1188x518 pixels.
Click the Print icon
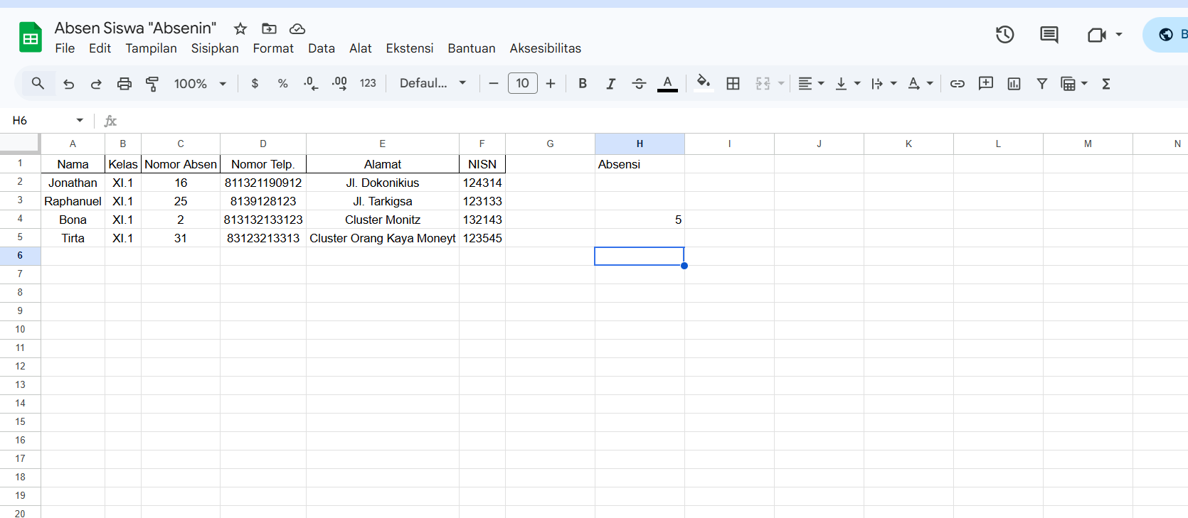(x=124, y=84)
